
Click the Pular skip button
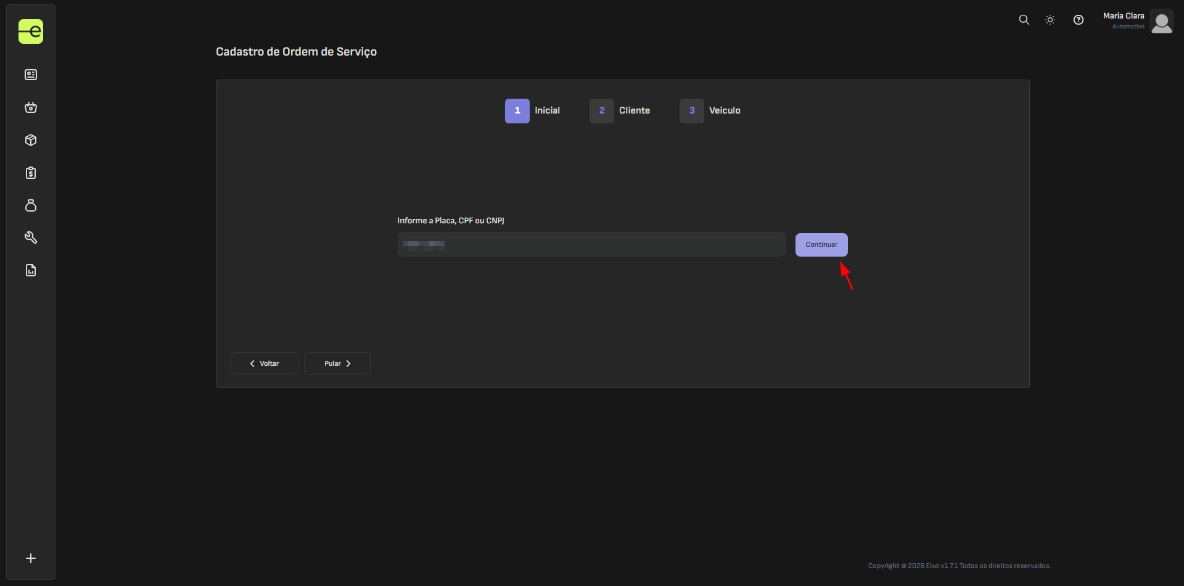(x=337, y=363)
